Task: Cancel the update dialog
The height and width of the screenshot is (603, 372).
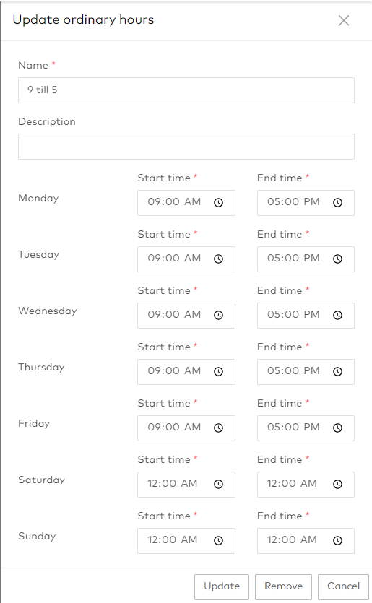Action: pos(343,586)
